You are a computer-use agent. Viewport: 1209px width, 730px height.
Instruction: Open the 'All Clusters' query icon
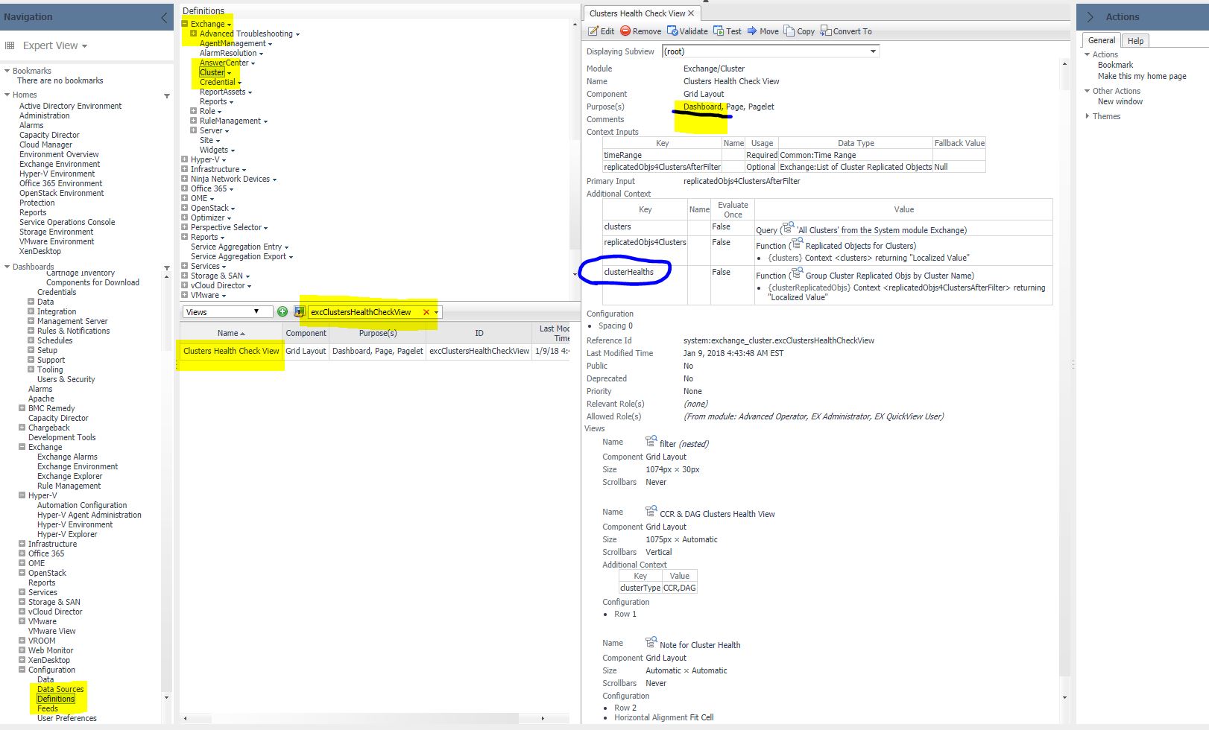789,228
